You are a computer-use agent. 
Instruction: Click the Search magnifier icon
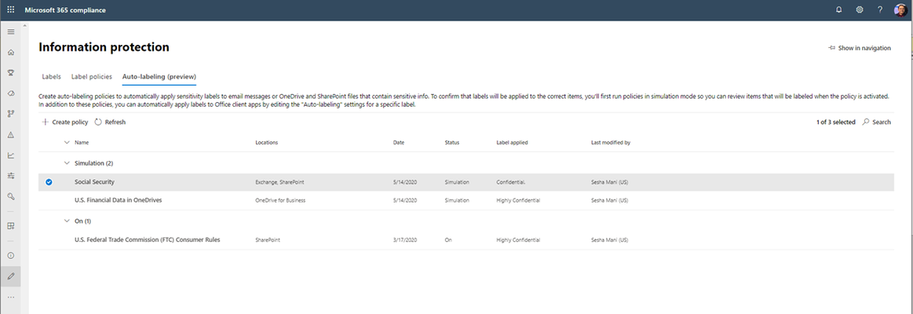866,122
